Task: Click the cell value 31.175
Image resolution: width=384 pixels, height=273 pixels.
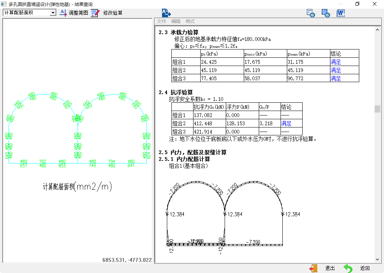Action: [x=295, y=62]
